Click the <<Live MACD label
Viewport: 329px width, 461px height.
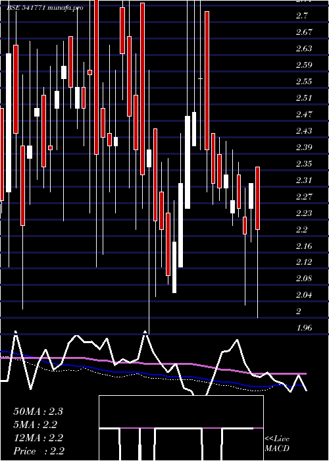277,444
